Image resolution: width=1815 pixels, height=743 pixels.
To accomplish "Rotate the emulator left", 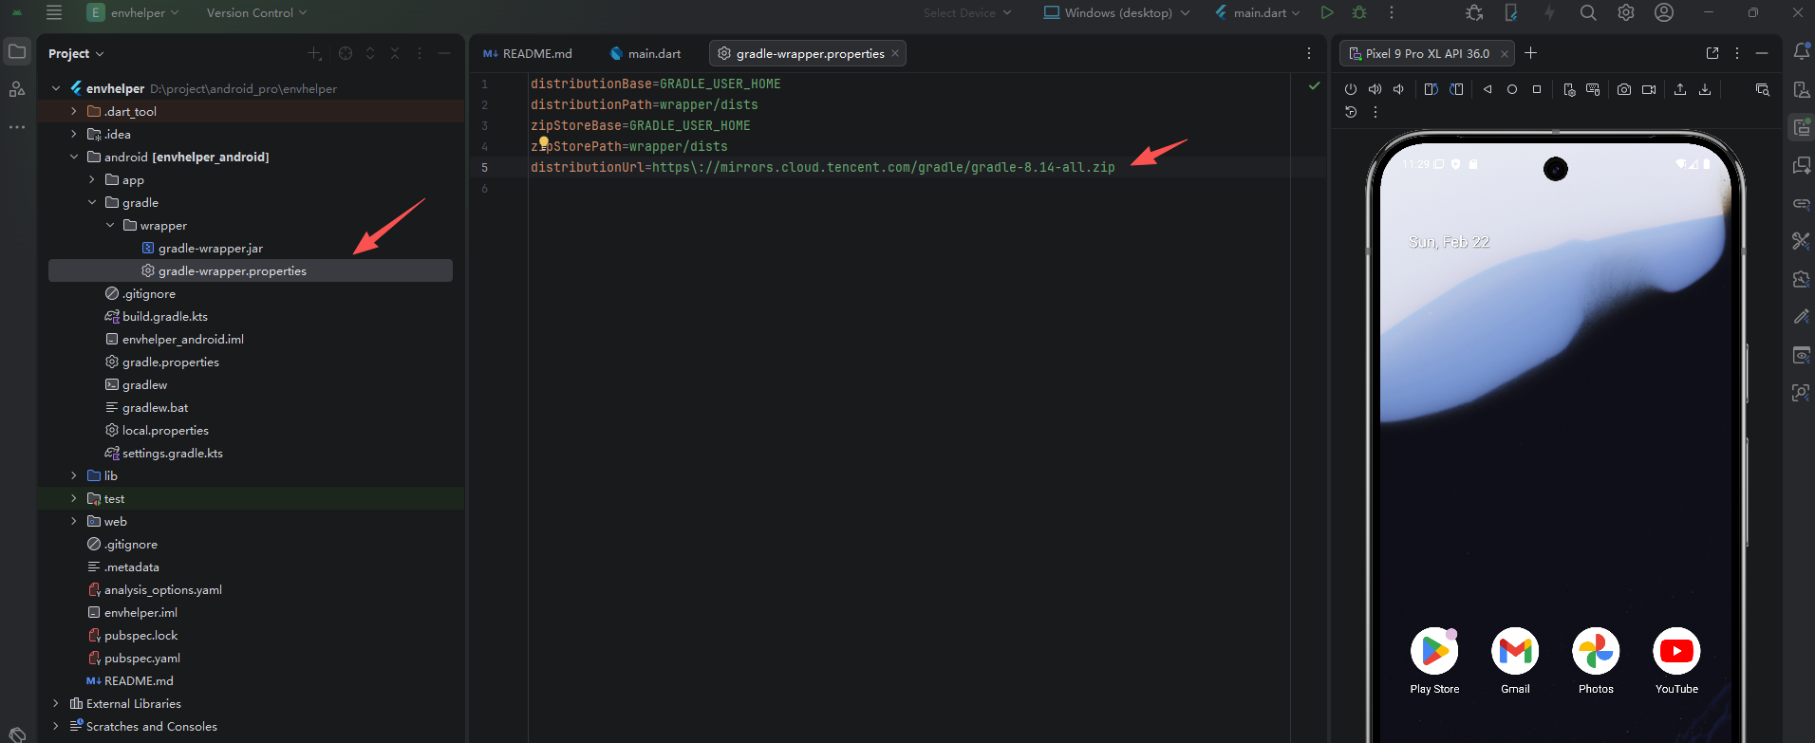I will pyautogui.click(x=1431, y=89).
